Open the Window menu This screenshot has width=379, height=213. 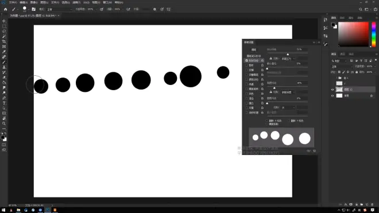pos(107,2)
